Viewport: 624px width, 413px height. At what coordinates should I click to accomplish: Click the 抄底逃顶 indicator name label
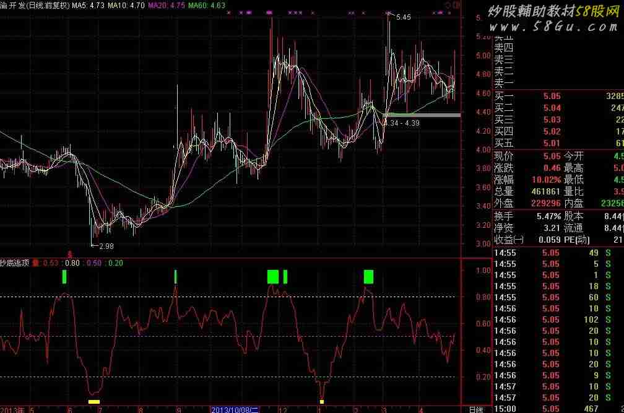point(15,263)
